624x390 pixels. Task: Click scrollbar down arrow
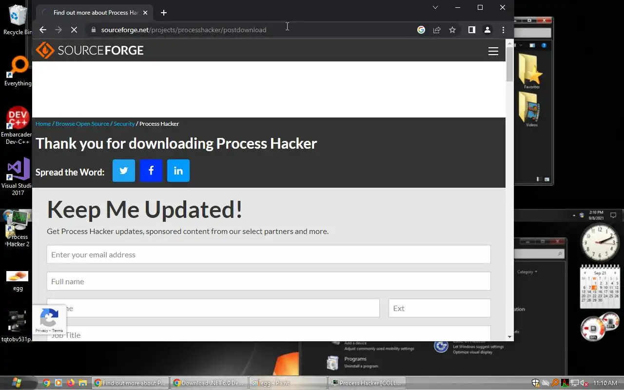pyautogui.click(x=509, y=337)
